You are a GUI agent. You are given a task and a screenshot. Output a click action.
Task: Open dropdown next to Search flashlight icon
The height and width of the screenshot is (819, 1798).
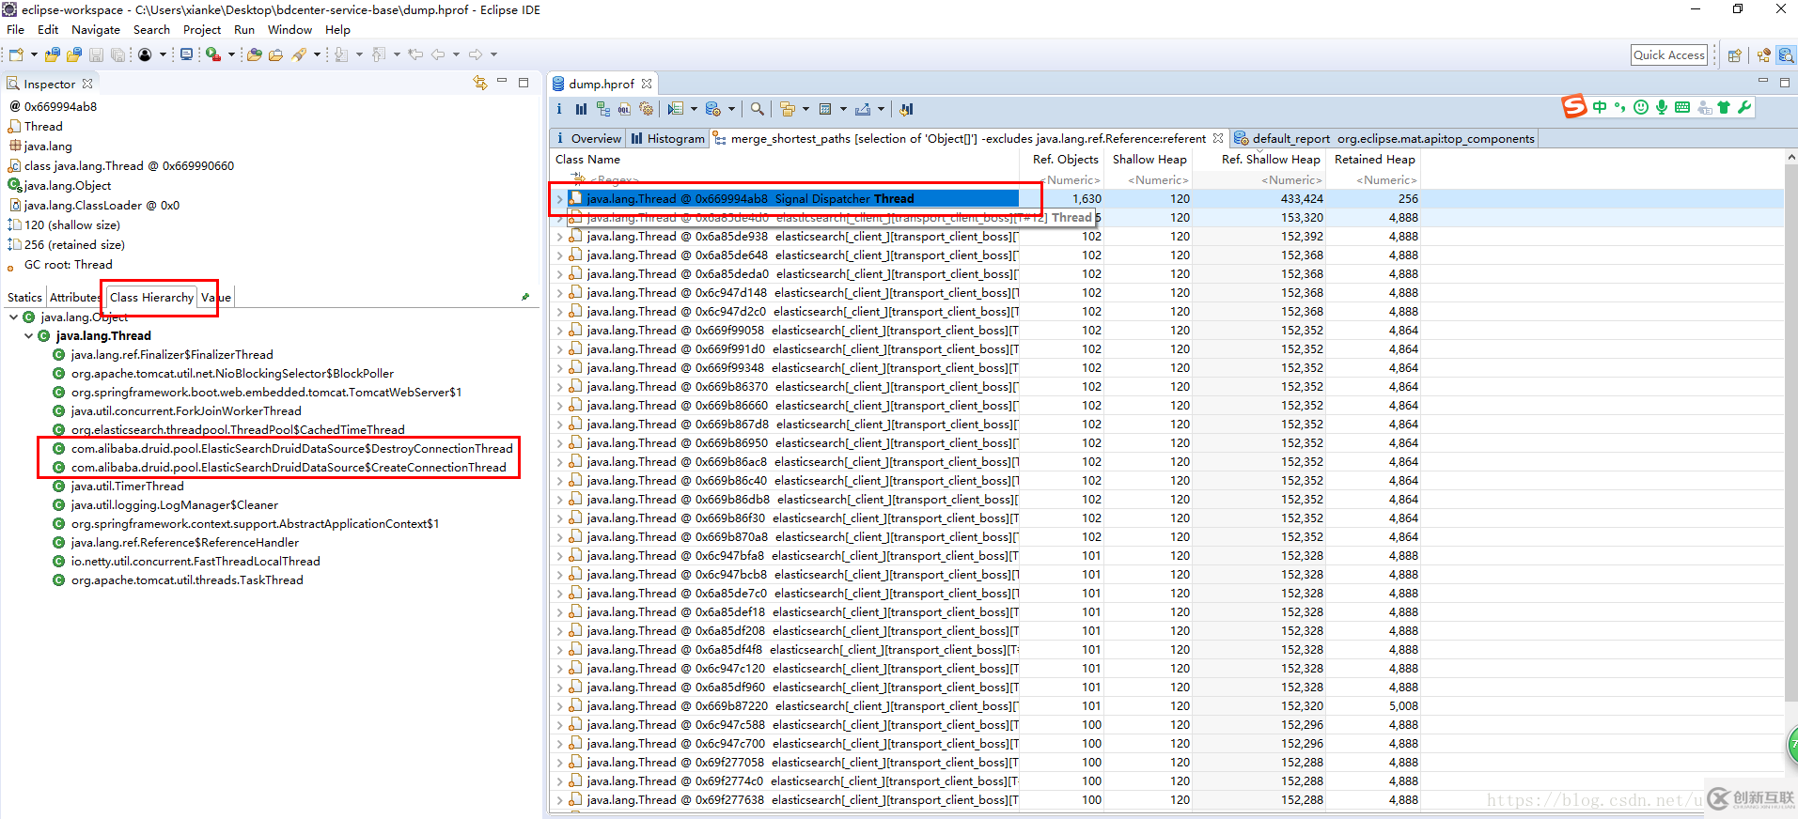tap(317, 54)
